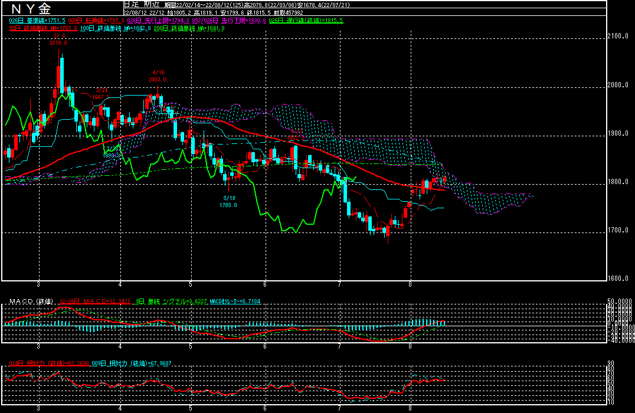Click the MACDオシレーター=8.7184 legend
This screenshot has height=413, width=635.
click(235, 301)
